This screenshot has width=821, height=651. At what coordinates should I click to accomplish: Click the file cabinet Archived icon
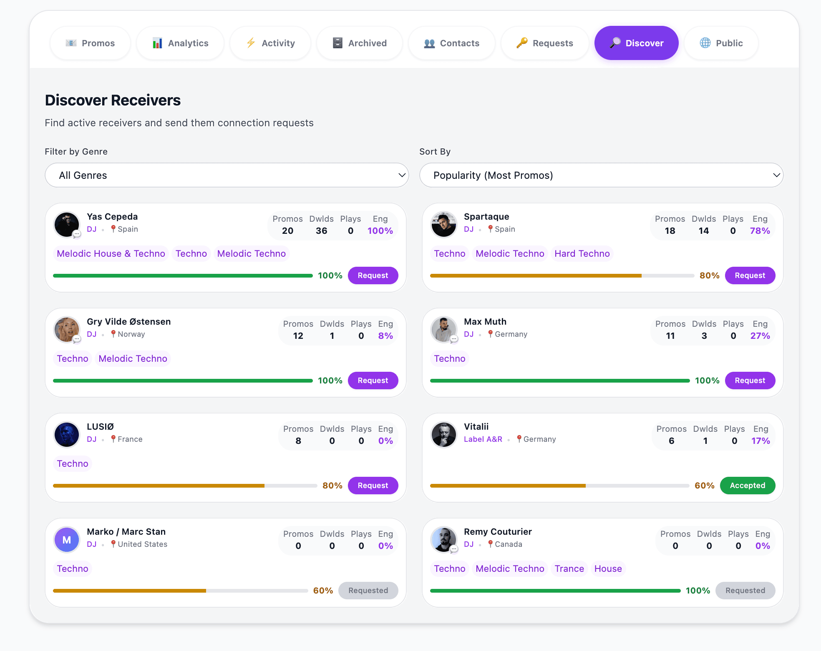(x=337, y=43)
